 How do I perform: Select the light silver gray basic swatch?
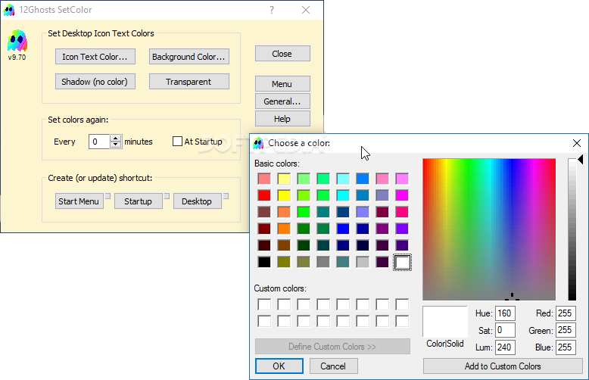point(363,262)
